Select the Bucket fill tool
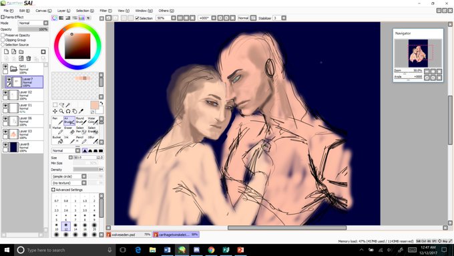Screen dimensions: 454x256 pyautogui.click(x=57, y=140)
